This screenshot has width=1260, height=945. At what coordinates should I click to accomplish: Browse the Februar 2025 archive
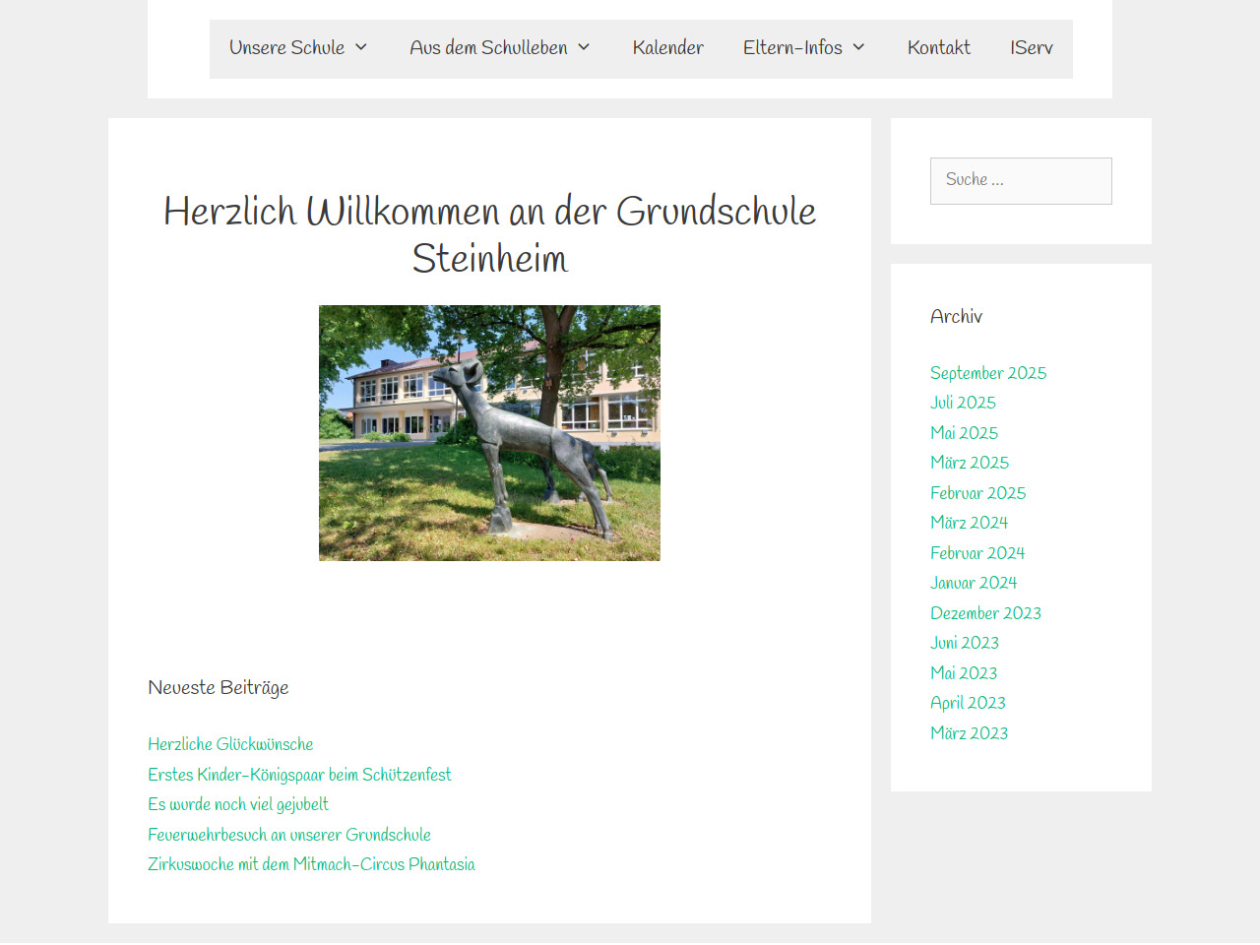977,493
